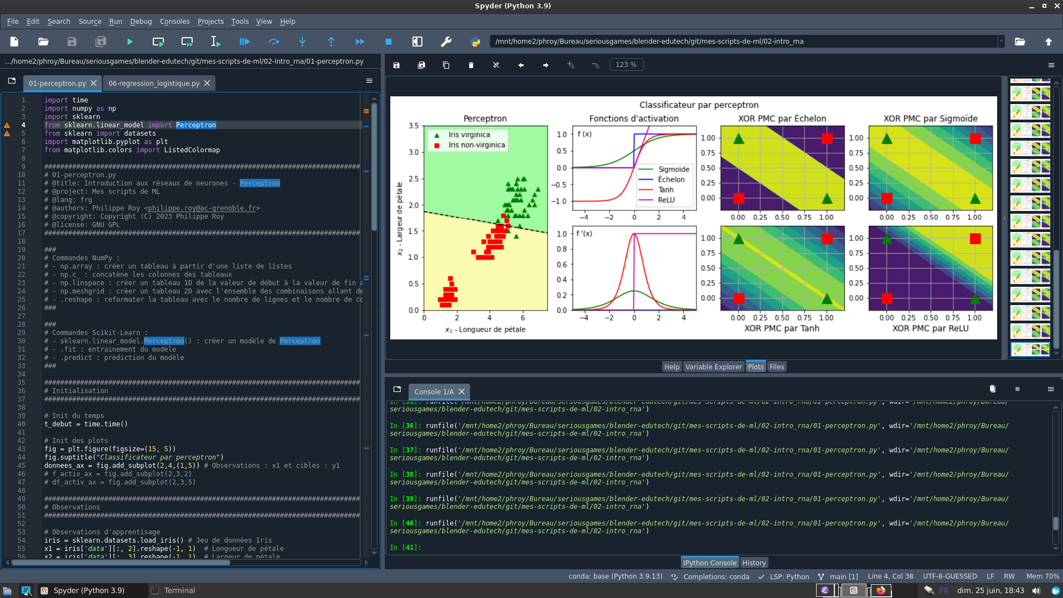Click the working directory path field

pyautogui.click(x=744, y=42)
